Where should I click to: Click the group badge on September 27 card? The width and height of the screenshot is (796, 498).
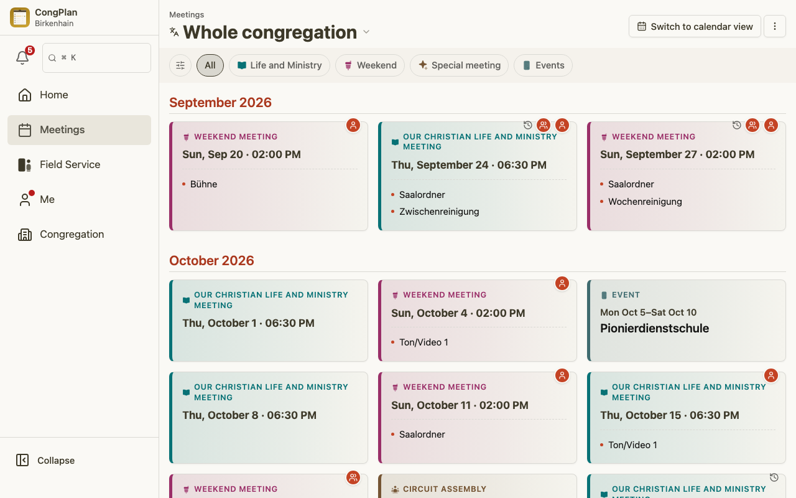pos(752,125)
